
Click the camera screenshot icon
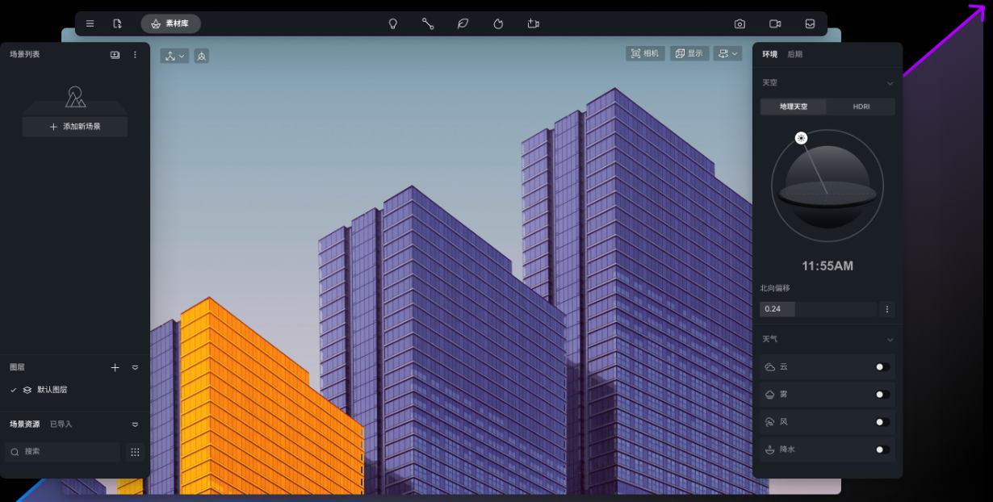point(740,23)
